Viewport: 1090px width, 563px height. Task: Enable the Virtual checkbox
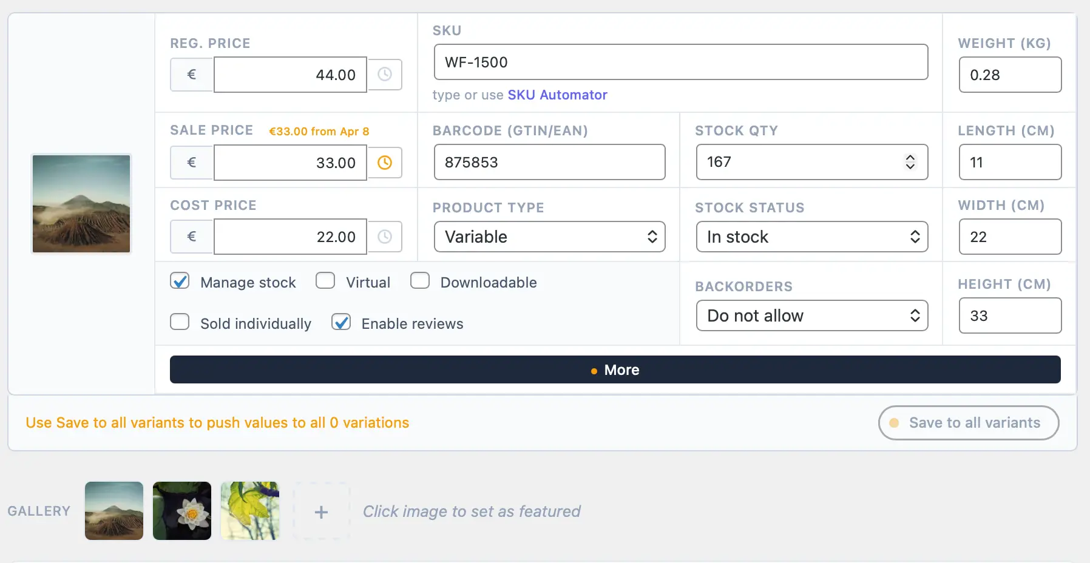click(x=325, y=281)
